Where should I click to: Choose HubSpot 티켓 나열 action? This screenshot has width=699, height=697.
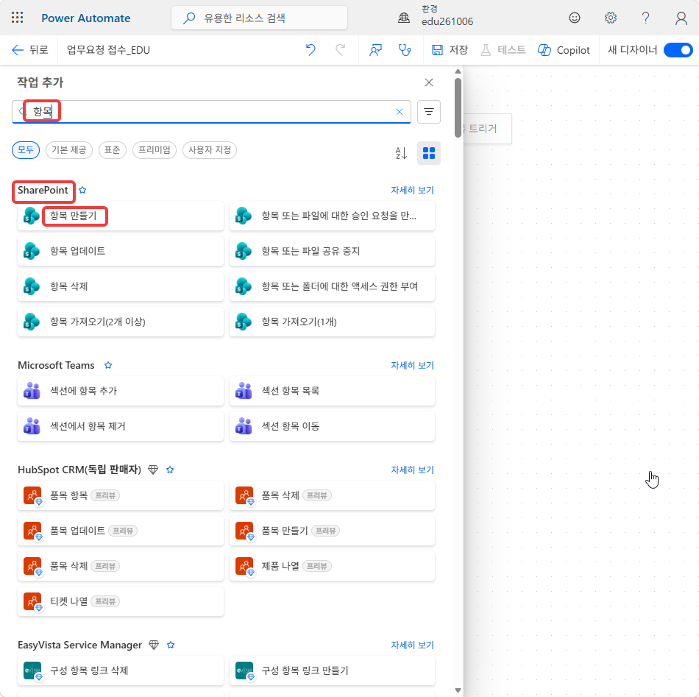(121, 601)
